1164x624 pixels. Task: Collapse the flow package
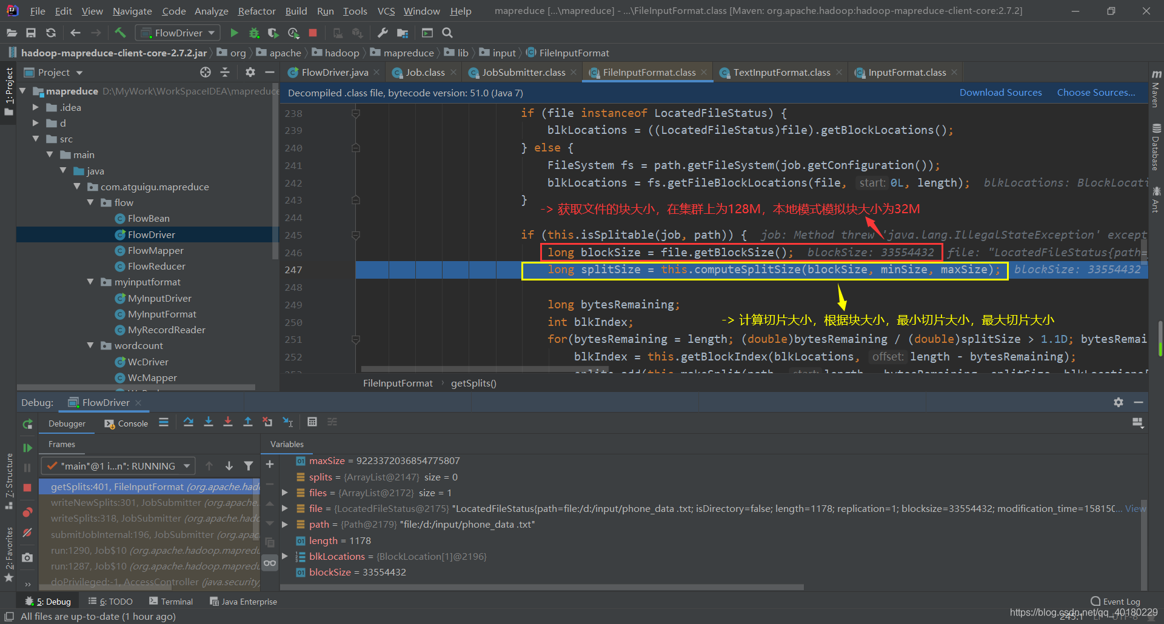[90, 202]
